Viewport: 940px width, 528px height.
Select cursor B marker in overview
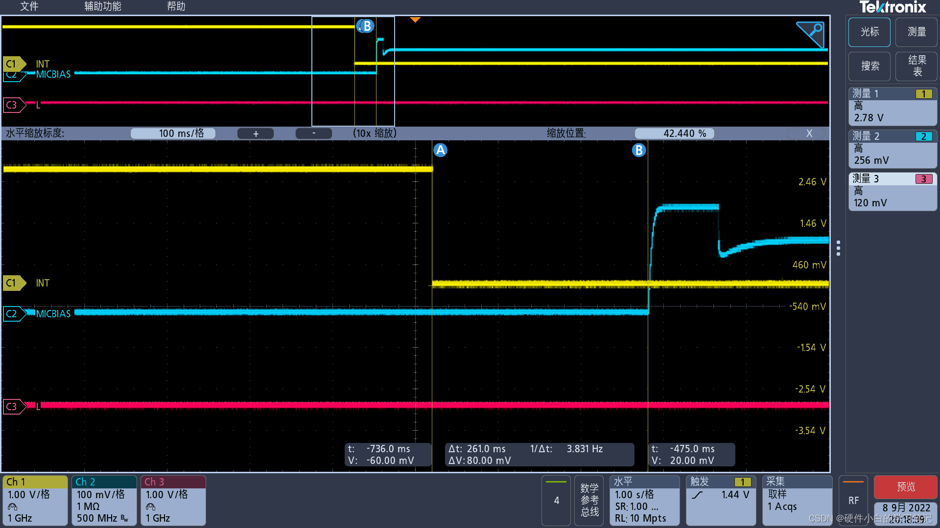[x=367, y=26]
